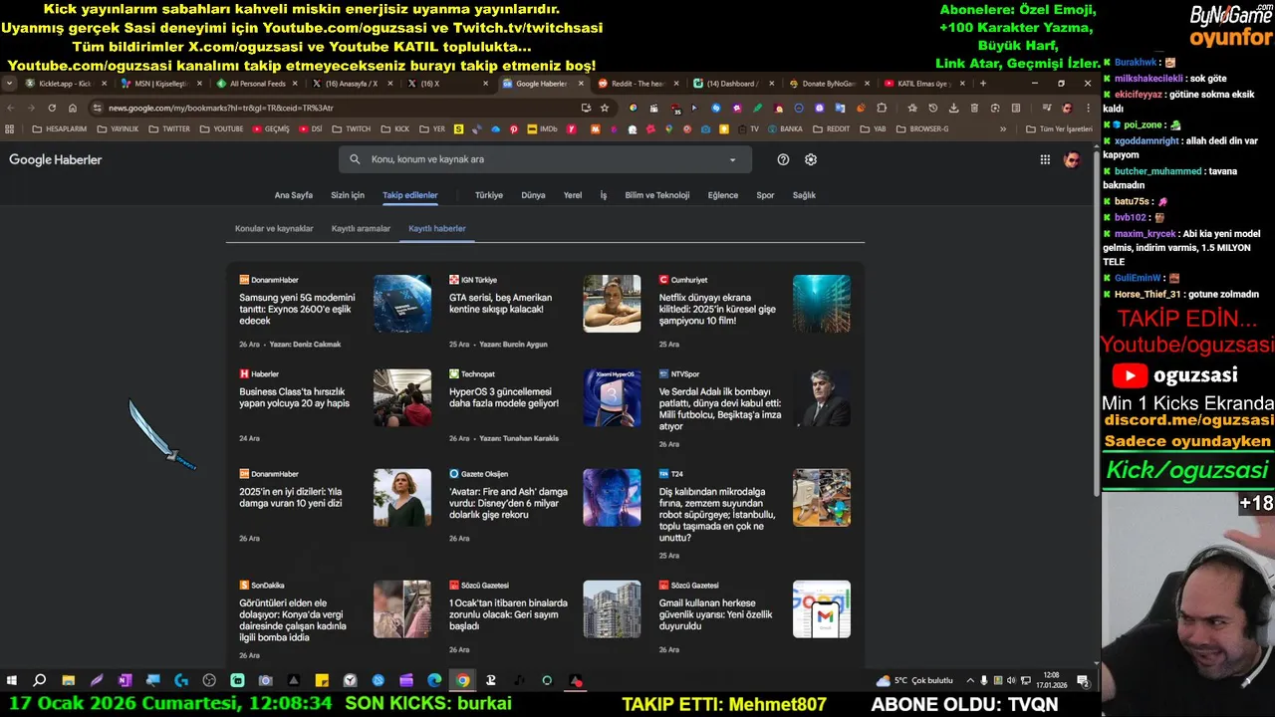
Task: Open the Spor news section
Action: point(765,195)
